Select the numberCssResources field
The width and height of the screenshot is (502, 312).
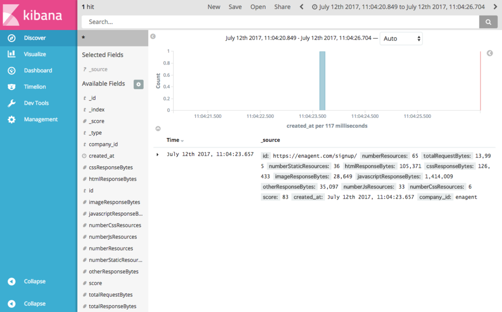(115, 225)
